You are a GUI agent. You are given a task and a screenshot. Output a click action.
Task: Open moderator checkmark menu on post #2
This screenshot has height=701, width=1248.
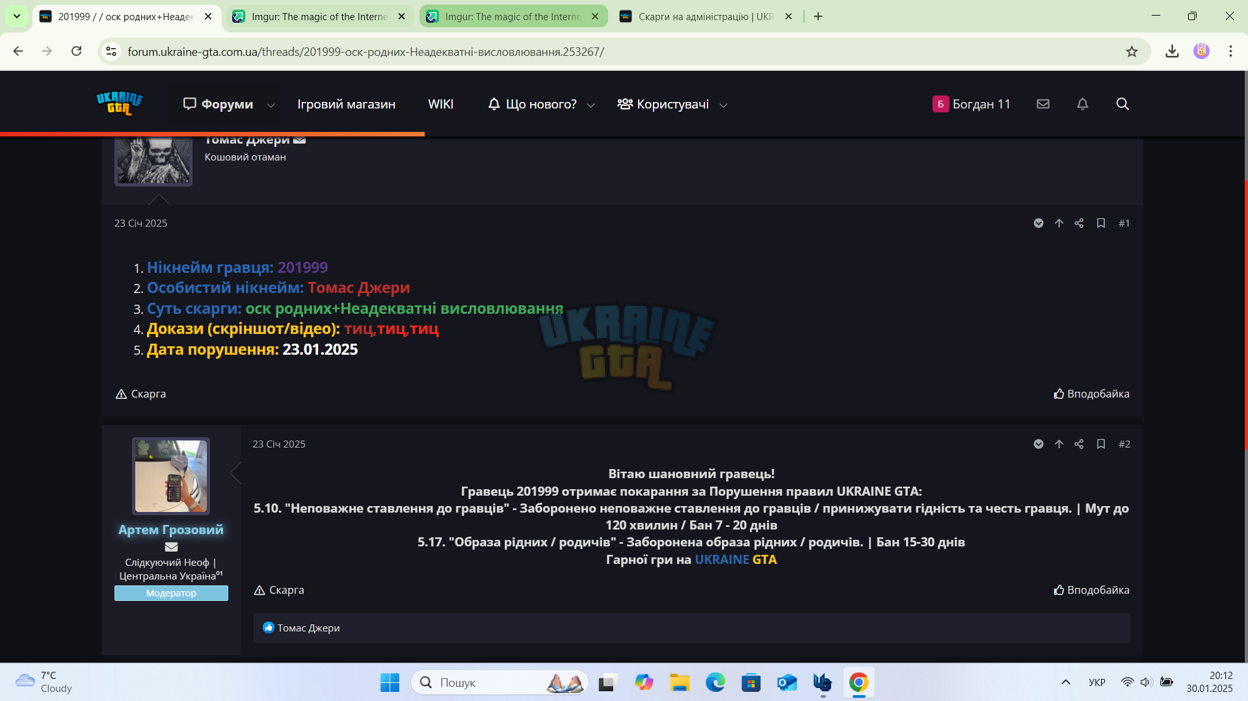[x=1039, y=444]
